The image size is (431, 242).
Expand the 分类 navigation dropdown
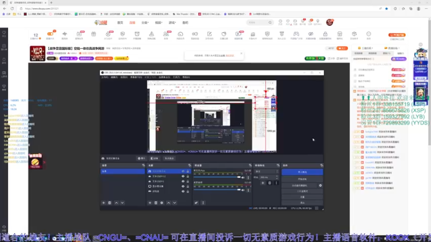pos(145,23)
